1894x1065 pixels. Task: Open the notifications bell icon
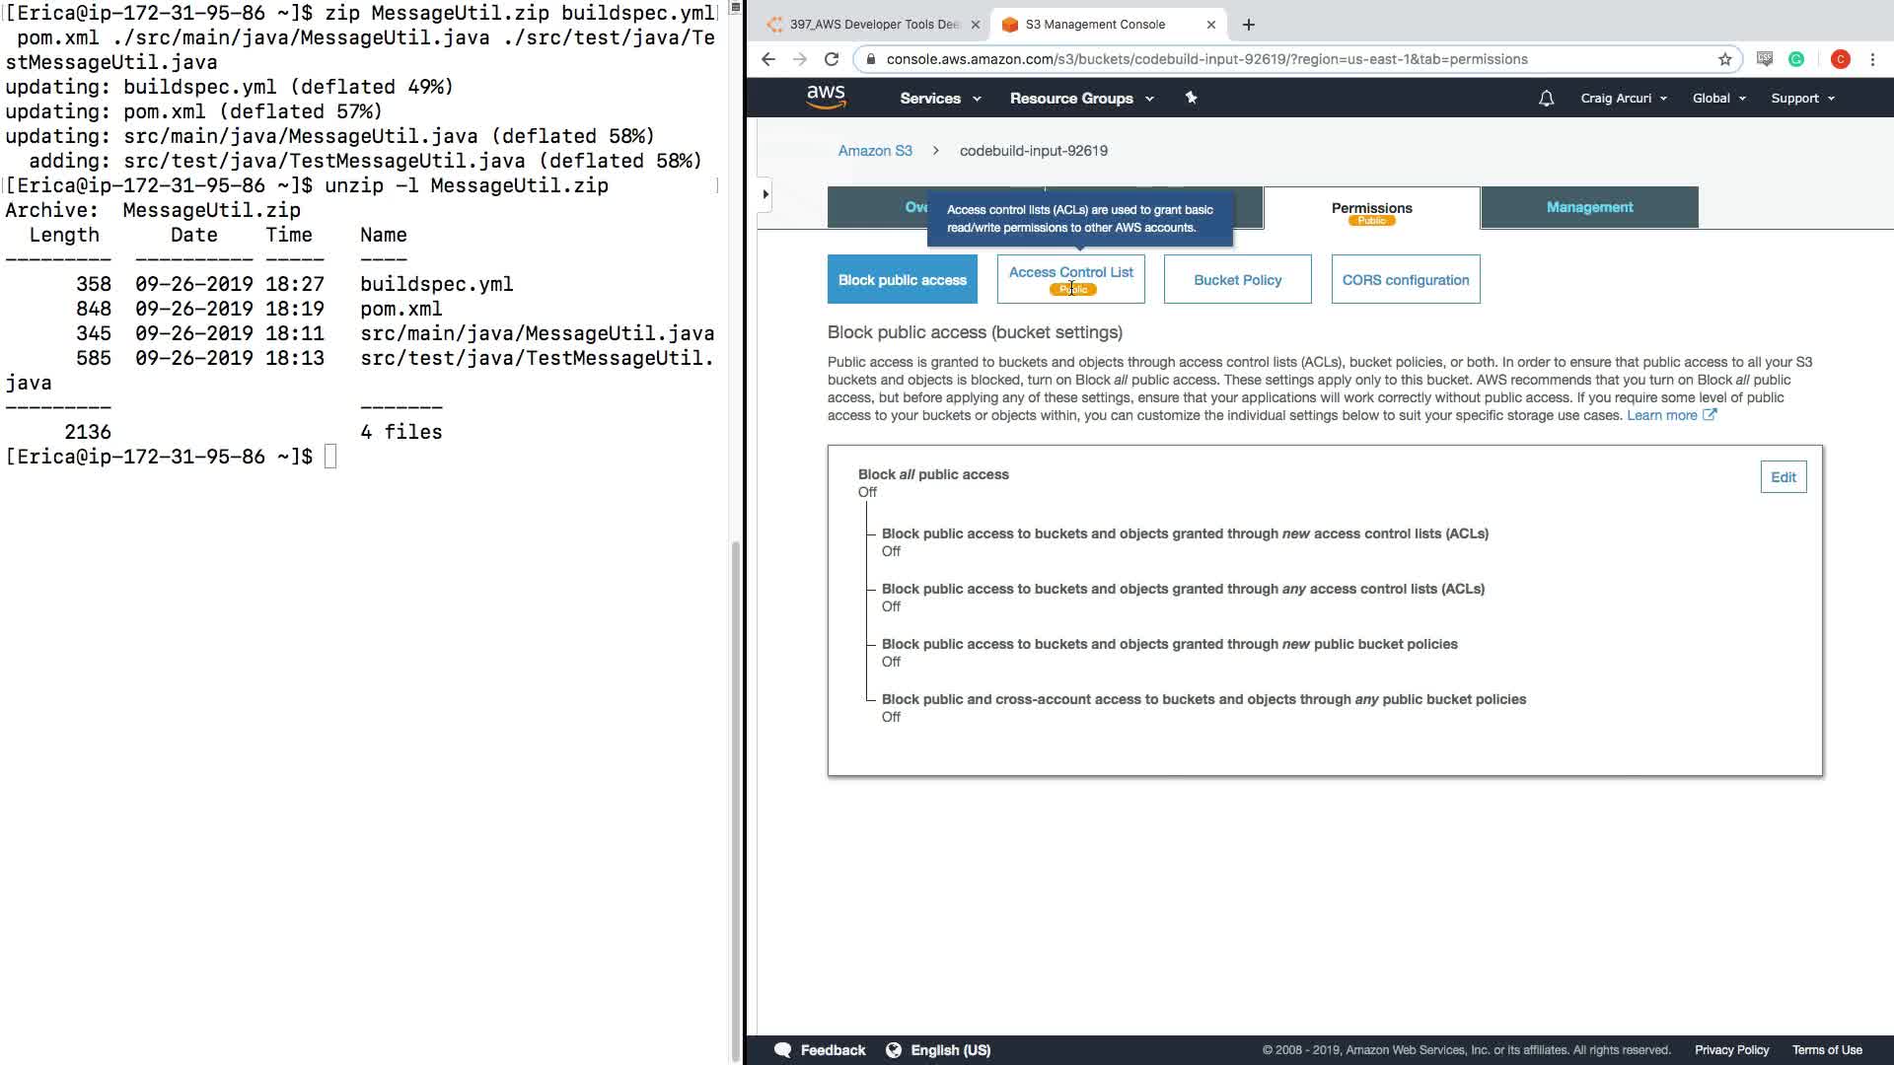pos(1546,99)
